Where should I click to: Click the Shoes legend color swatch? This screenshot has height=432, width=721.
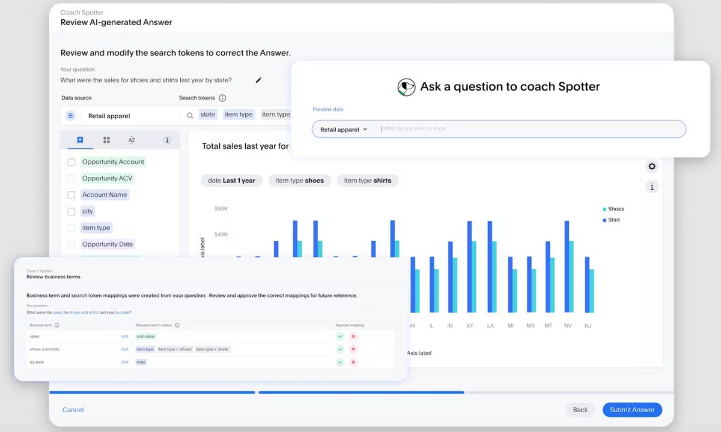tap(604, 209)
